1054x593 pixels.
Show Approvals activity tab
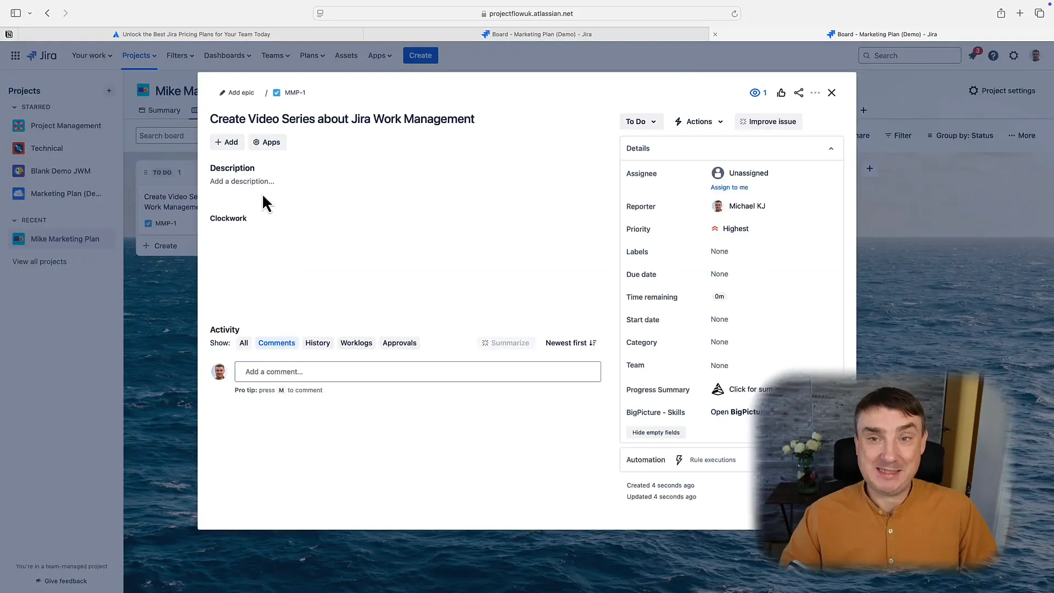[400, 343]
